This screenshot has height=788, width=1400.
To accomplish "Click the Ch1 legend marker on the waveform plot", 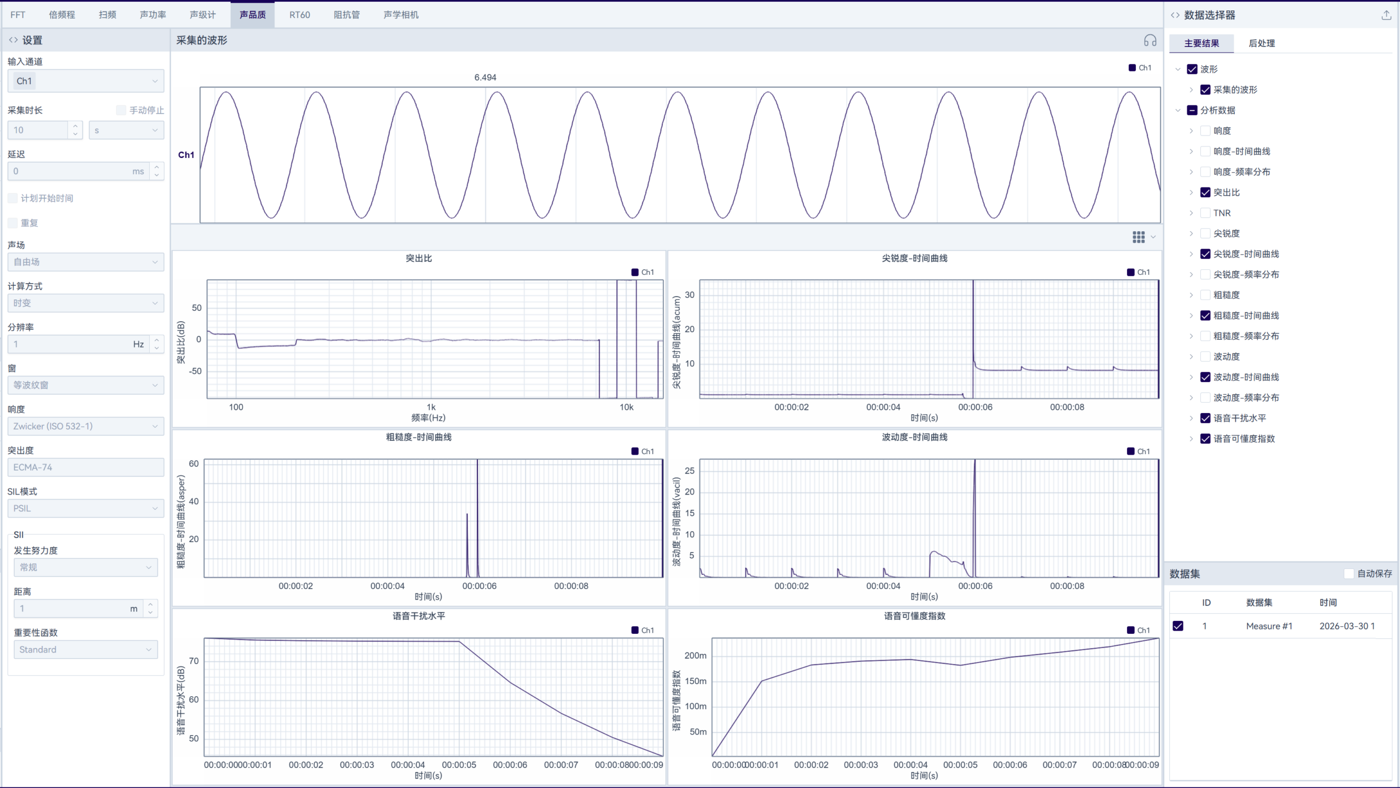I will point(1132,68).
